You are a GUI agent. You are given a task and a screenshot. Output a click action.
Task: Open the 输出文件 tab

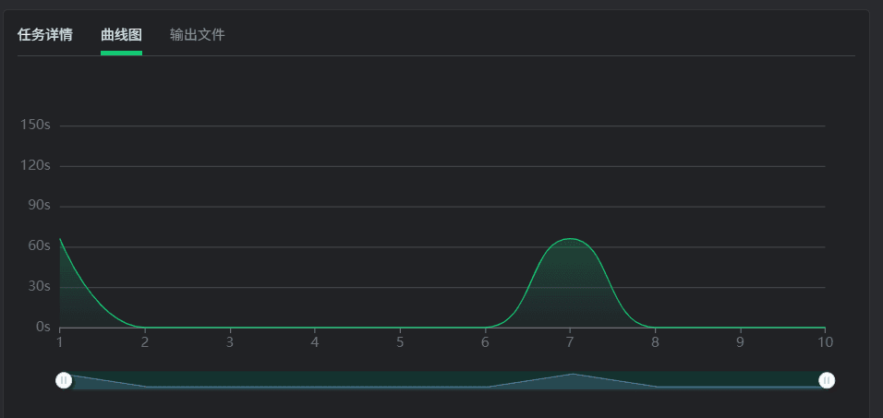pos(197,35)
